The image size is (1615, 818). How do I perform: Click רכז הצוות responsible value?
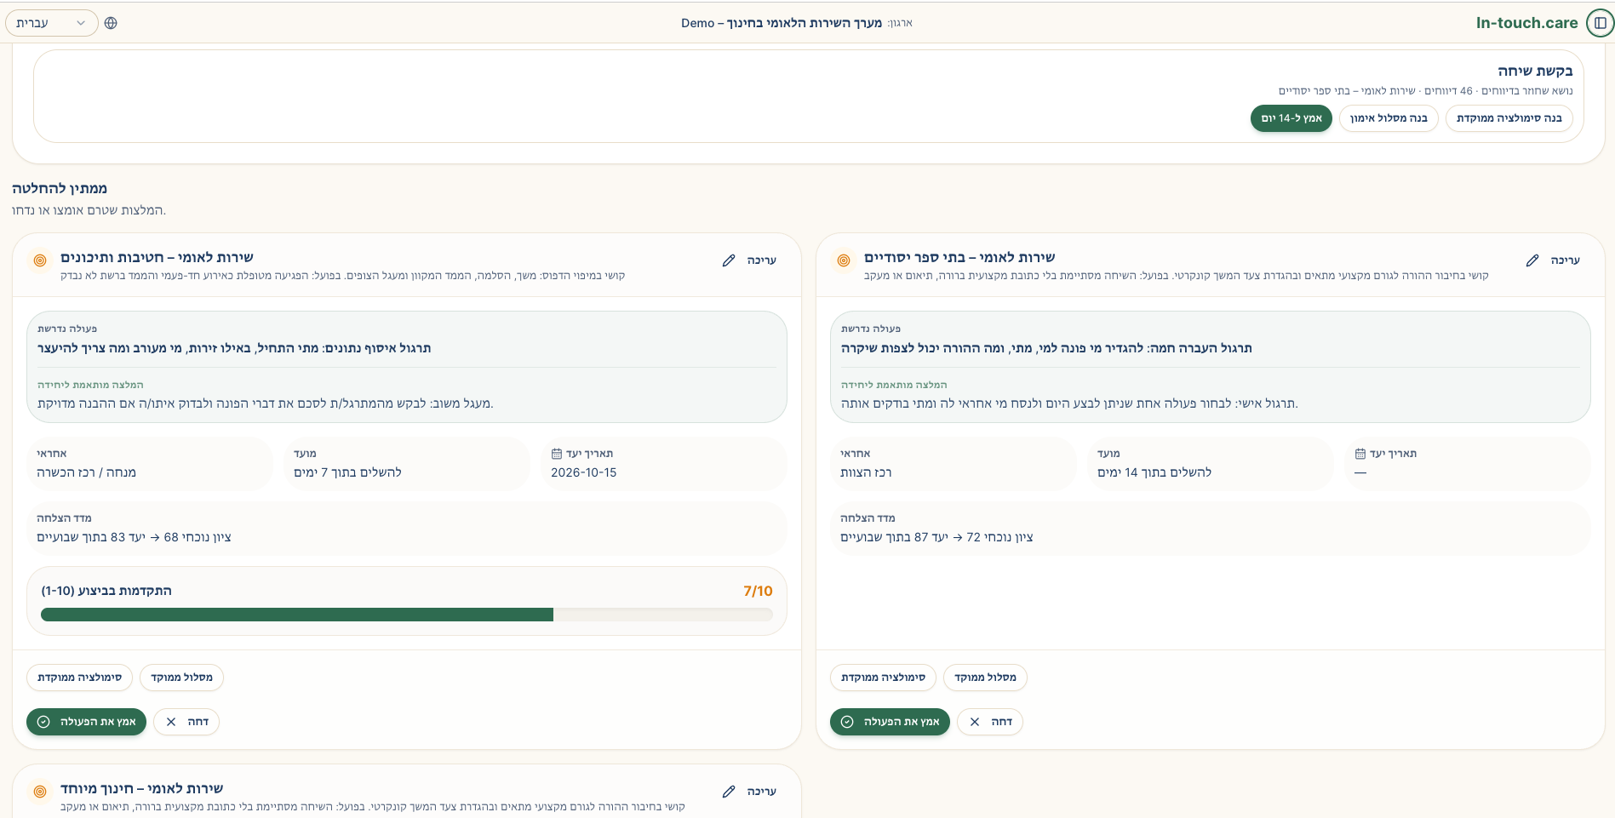tap(866, 472)
